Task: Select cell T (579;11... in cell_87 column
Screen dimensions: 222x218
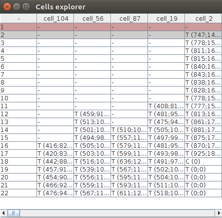Action: [x=129, y=146]
